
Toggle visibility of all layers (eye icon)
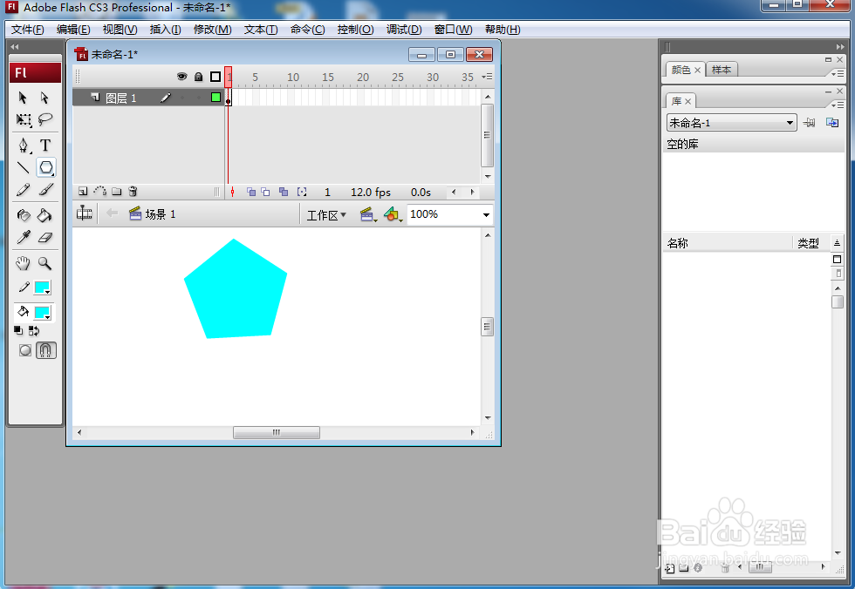(x=182, y=77)
